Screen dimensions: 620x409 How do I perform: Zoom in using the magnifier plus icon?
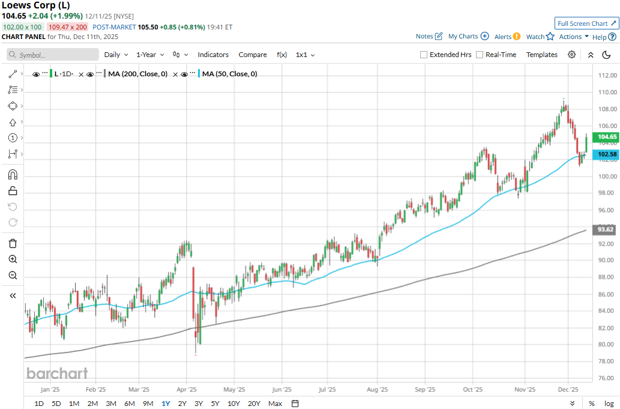tap(13, 259)
